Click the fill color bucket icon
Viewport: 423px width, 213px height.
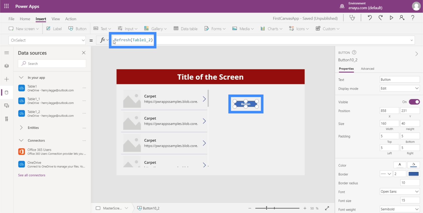(x=413, y=165)
